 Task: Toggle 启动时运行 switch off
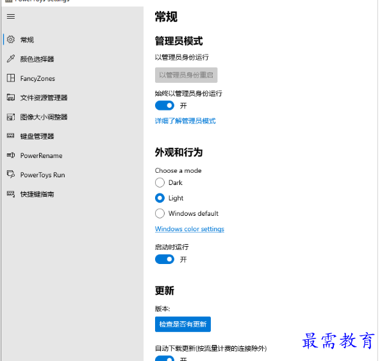(x=165, y=260)
